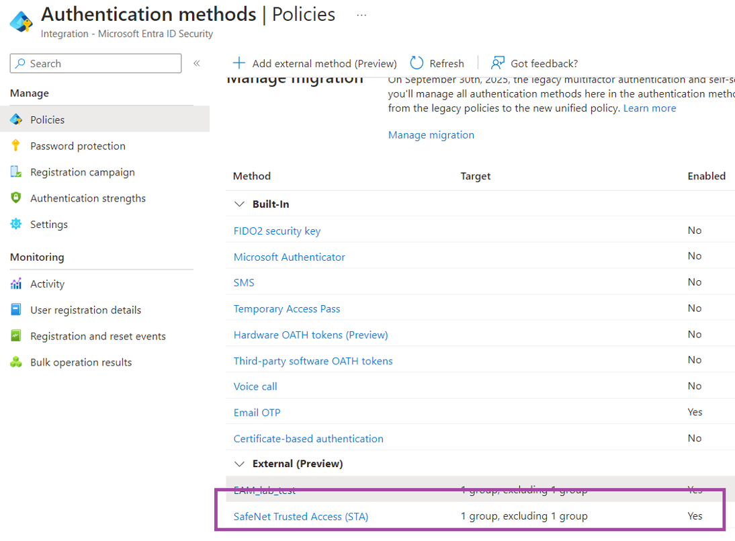Click the Settings gear icon
The height and width of the screenshot is (541, 735).
tap(16, 224)
